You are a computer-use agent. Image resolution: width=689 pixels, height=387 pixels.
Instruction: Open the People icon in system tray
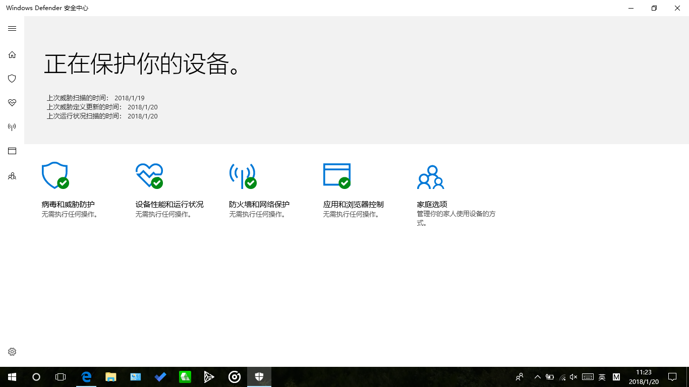coord(520,377)
